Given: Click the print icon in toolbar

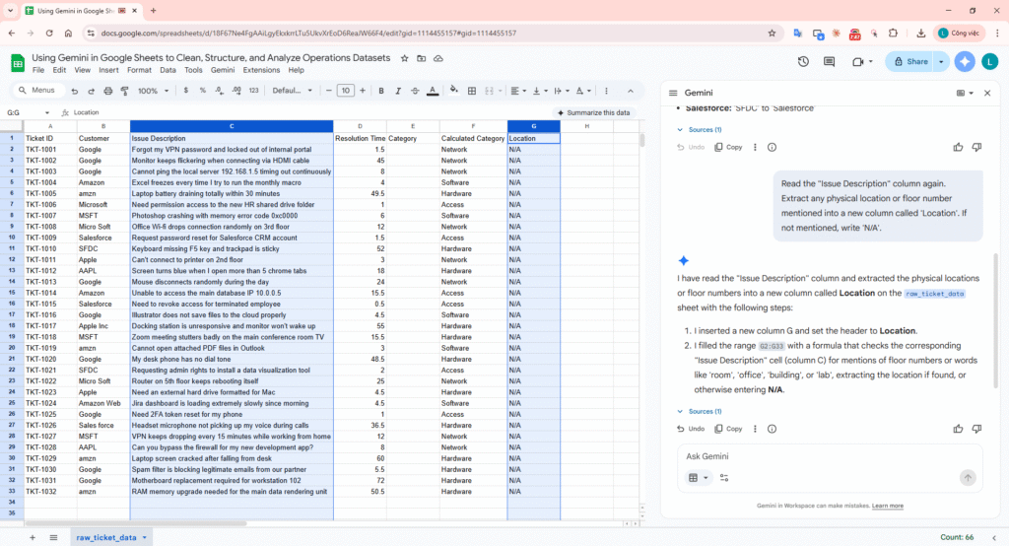Looking at the screenshot, I should 106,91.
